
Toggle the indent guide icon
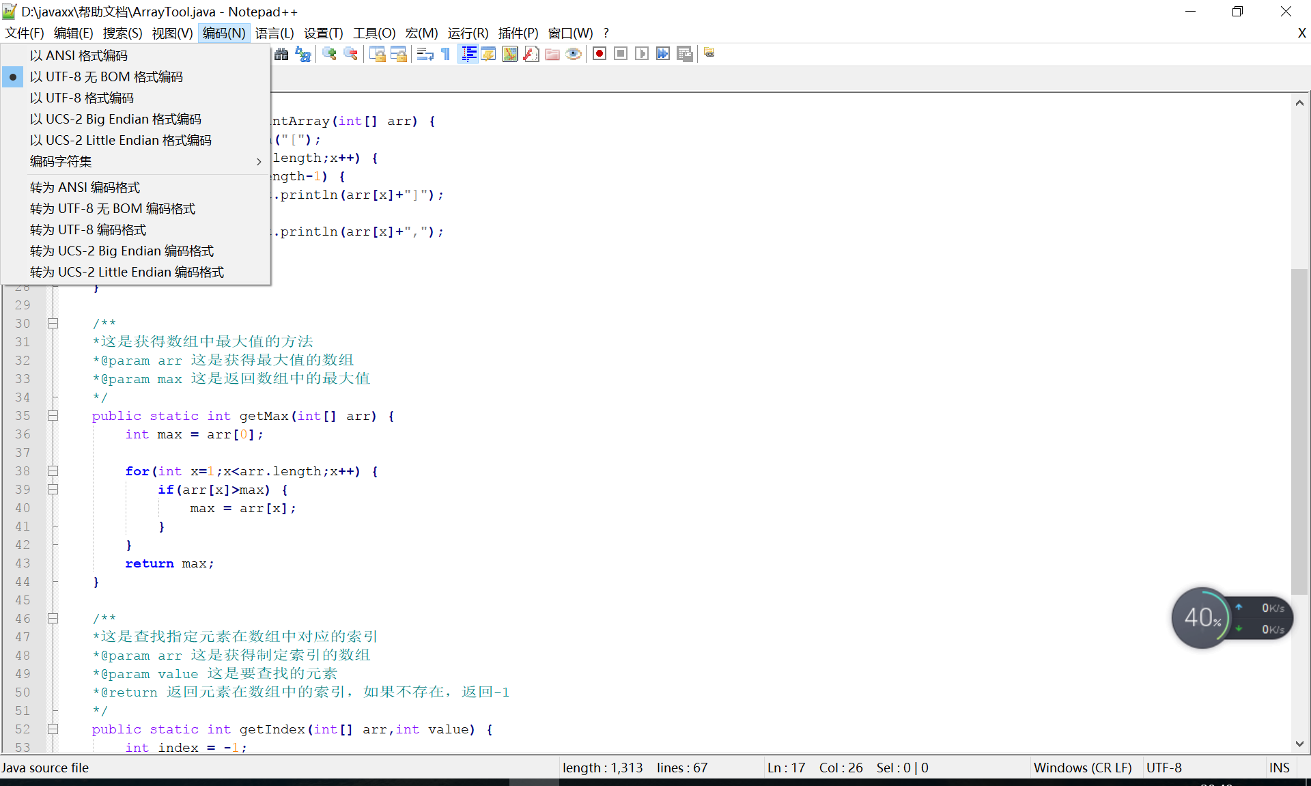point(468,54)
